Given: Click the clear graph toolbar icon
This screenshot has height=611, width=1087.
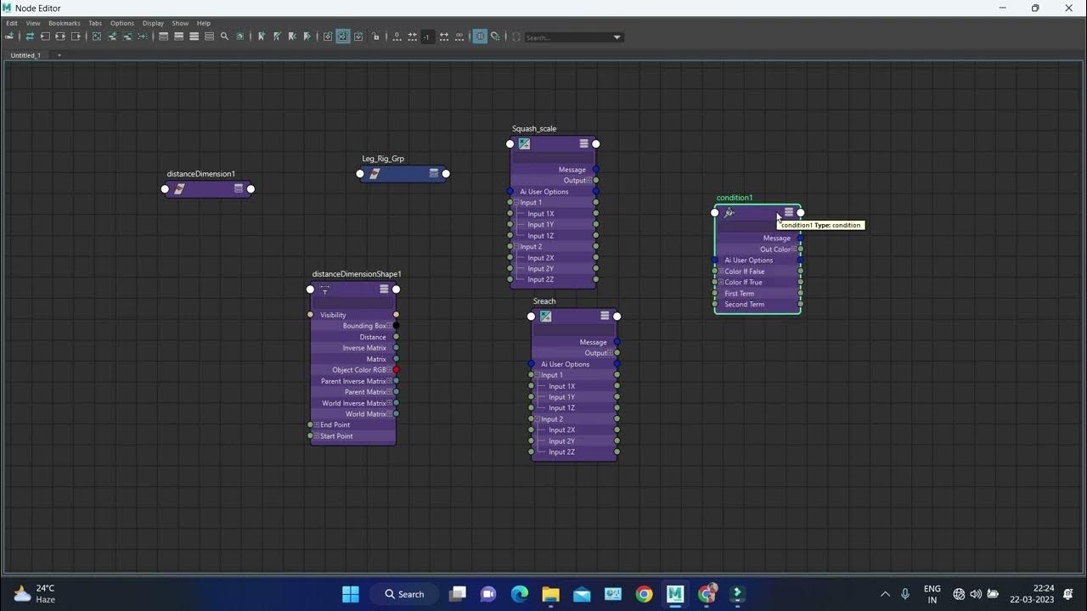Looking at the screenshot, I should pyautogui.click(x=97, y=36).
